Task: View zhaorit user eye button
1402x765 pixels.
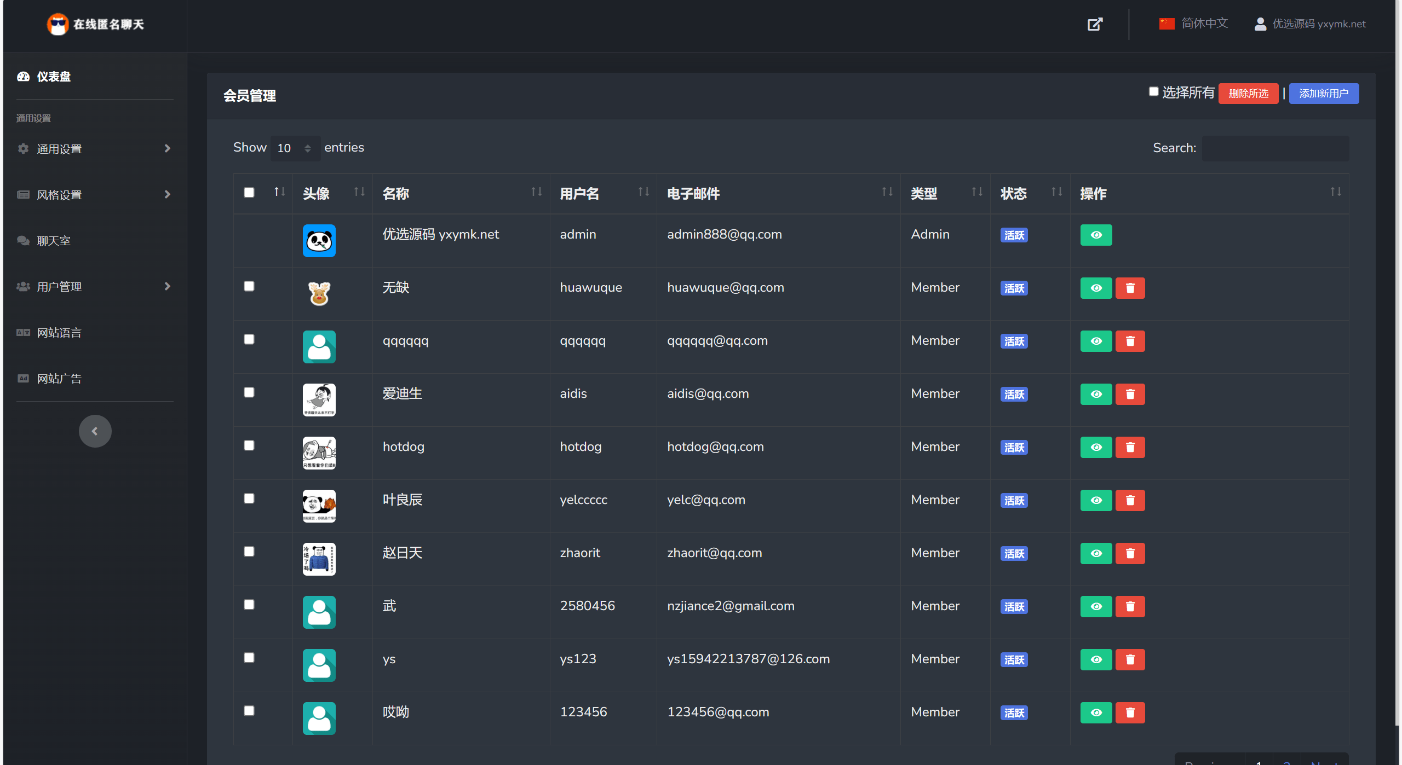Action: (x=1096, y=553)
